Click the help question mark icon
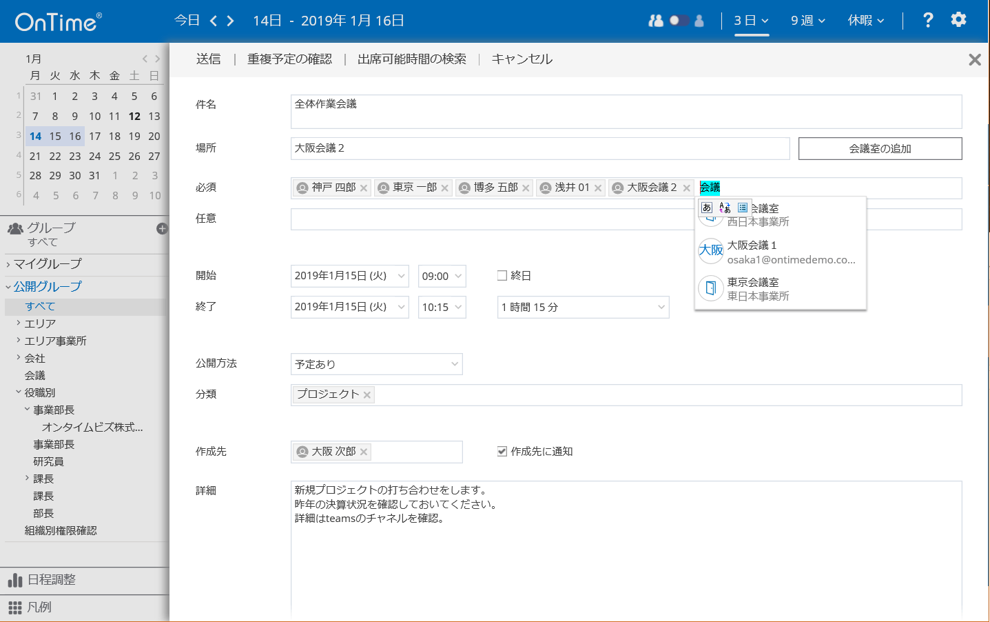This screenshot has height=622, width=990. point(928,20)
